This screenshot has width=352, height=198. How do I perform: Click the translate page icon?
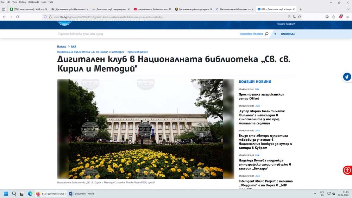pos(294,17)
